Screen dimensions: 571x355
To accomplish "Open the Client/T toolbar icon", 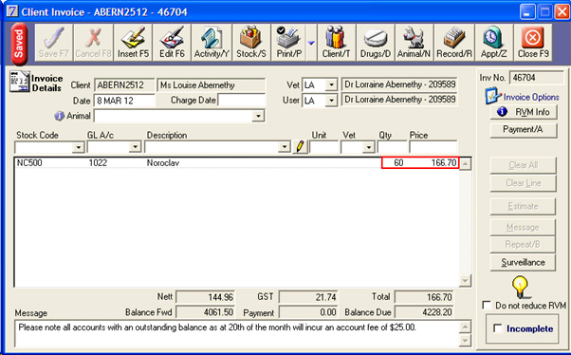I will click(336, 43).
